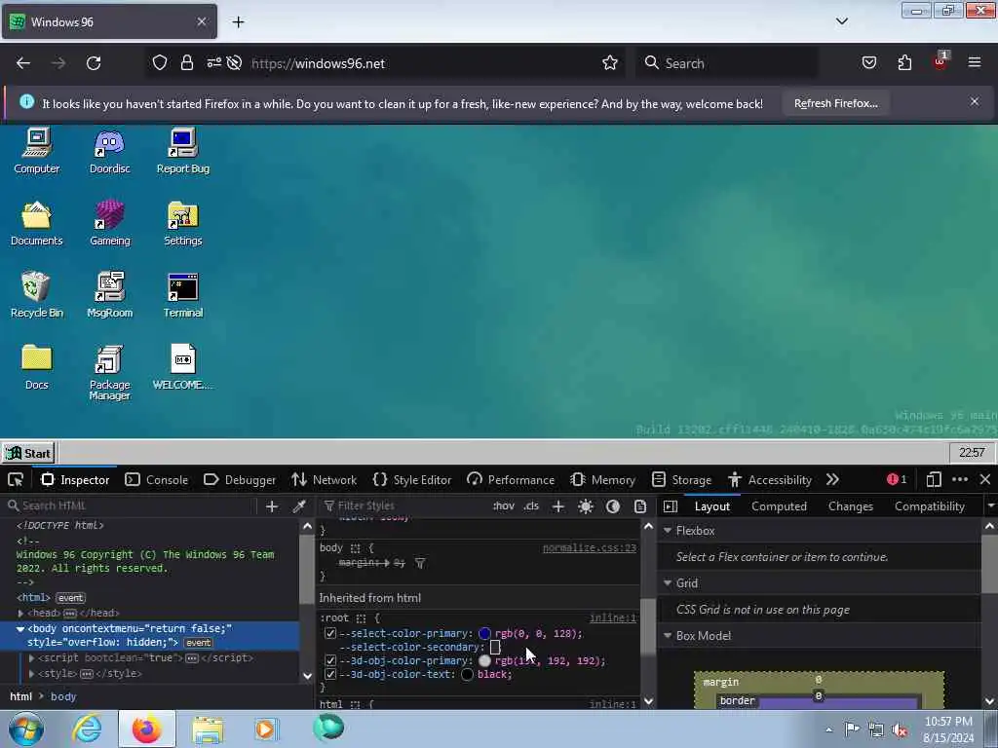Open the Doordisc desktop icon

coord(109,151)
